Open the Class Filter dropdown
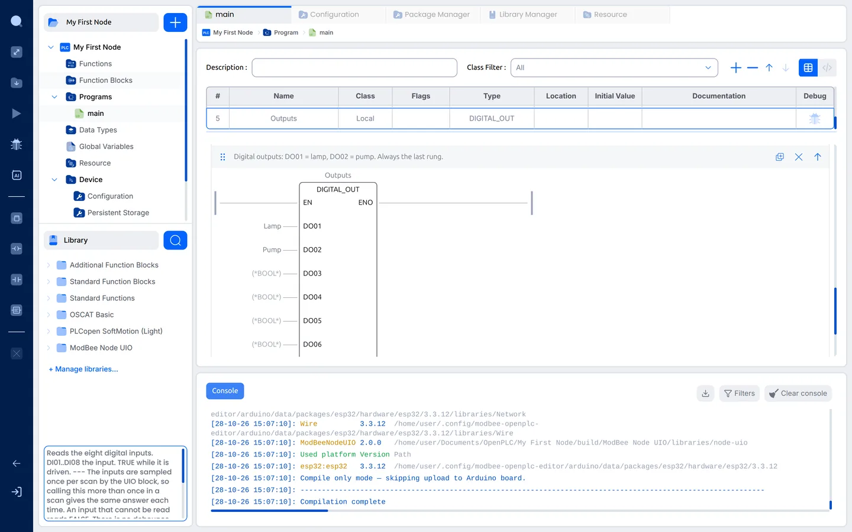The width and height of the screenshot is (852, 532). (x=614, y=68)
